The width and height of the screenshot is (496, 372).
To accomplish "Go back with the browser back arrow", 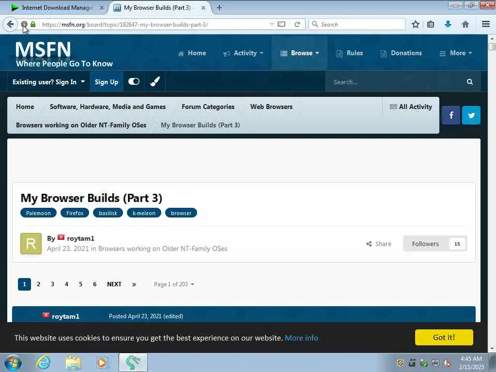I will (x=10, y=24).
